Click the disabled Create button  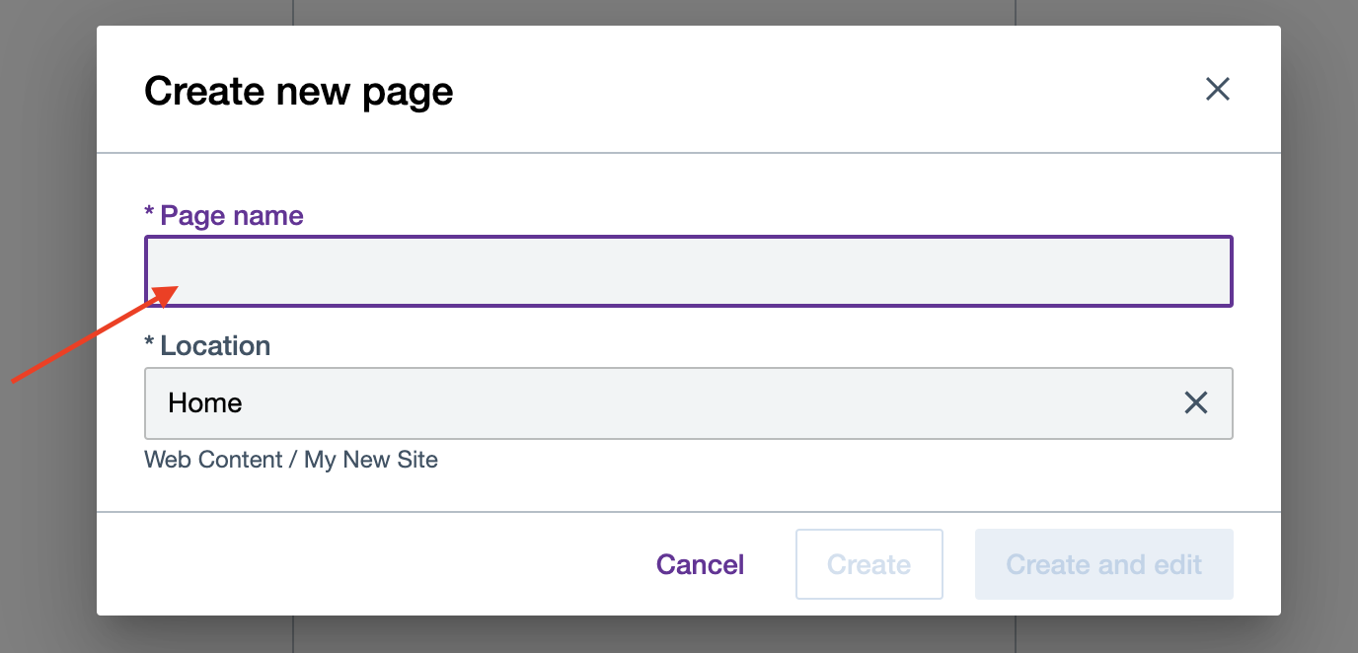point(868,563)
